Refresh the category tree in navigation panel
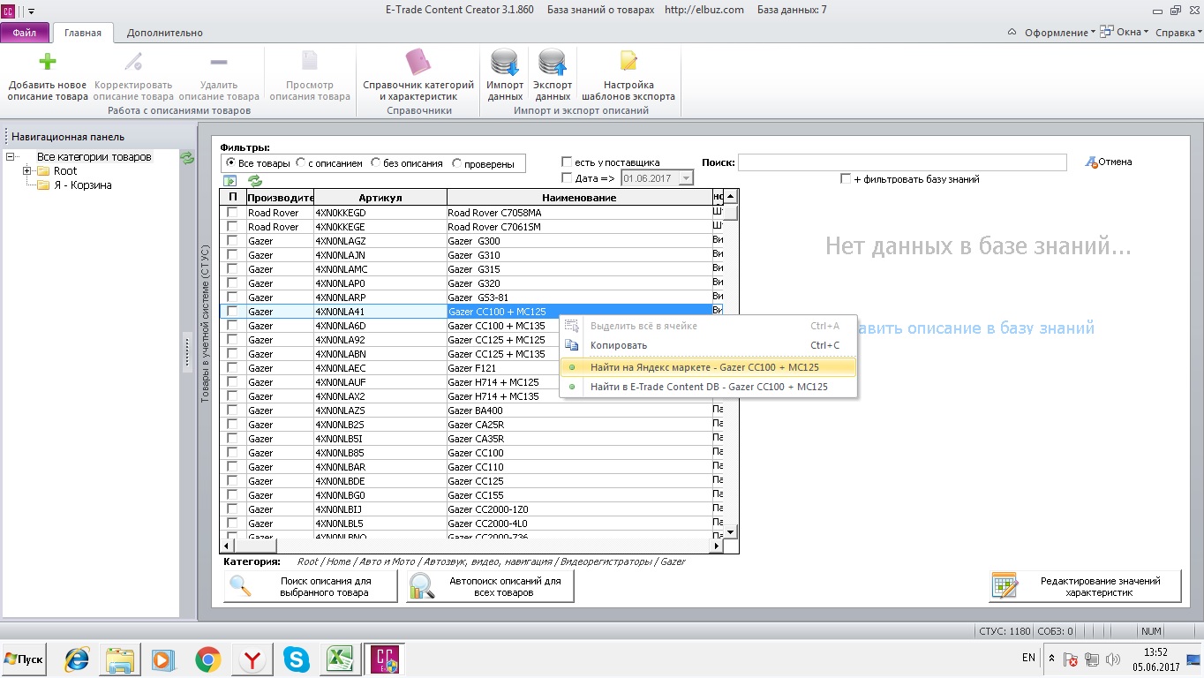This screenshot has width=1204, height=678. (x=187, y=157)
